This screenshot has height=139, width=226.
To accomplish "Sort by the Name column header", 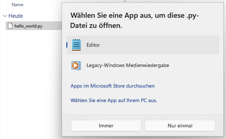I will 17,5.
